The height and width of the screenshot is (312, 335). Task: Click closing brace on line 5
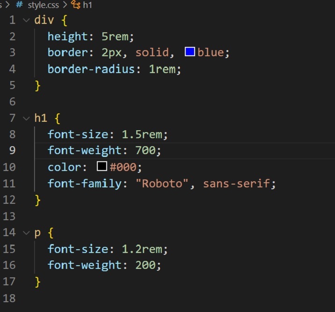click(37, 86)
